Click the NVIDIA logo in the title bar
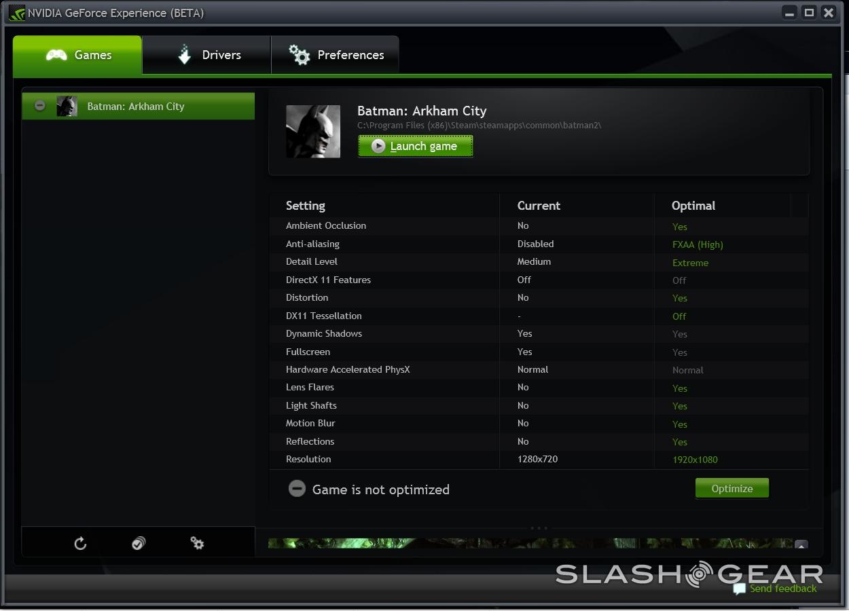The image size is (849, 611). pos(16,13)
